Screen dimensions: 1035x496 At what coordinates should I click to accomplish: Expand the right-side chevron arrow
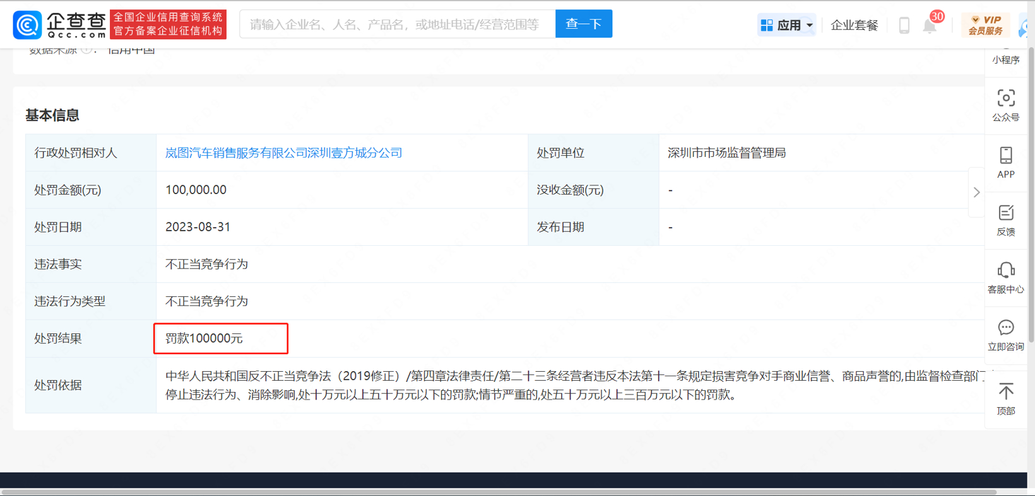(976, 192)
